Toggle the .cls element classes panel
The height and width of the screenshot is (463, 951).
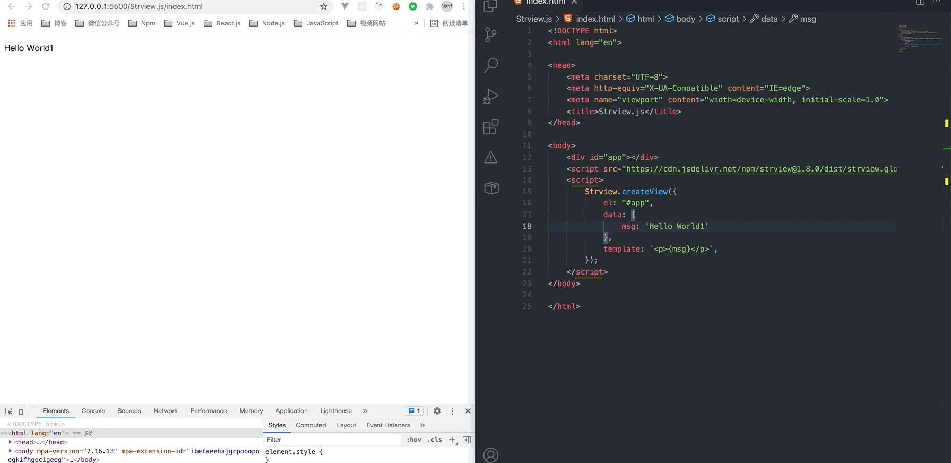[435, 440]
